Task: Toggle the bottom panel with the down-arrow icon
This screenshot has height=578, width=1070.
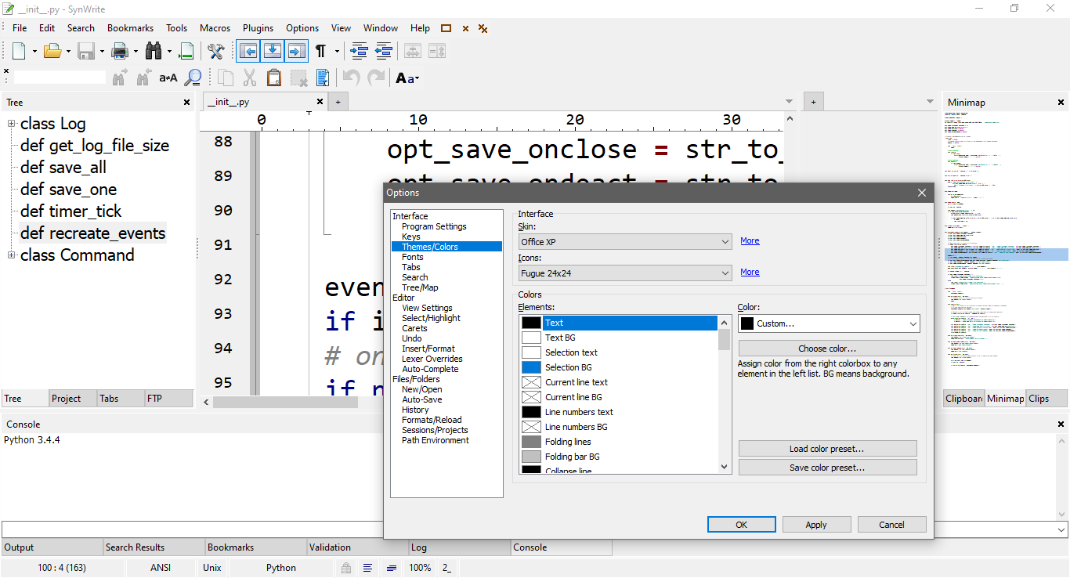Action: pyautogui.click(x=273, y=52)
